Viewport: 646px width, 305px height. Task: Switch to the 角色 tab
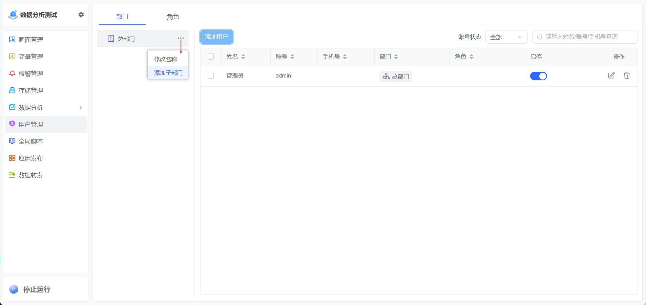pos(173,16)
